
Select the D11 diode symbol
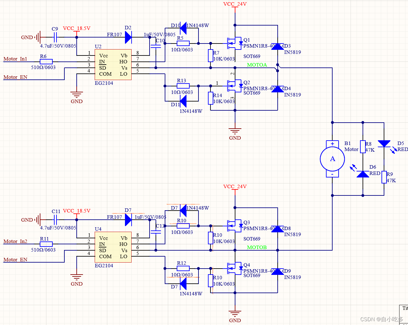pos(183,101)
